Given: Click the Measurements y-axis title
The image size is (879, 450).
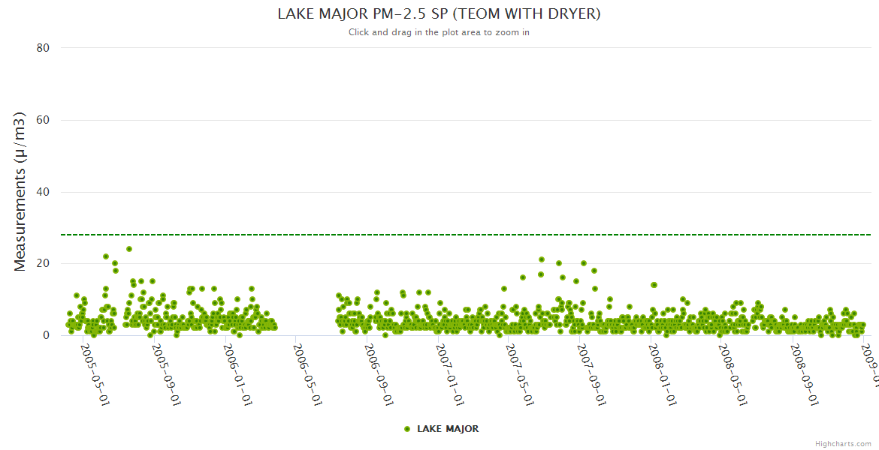Looking at the screenshot, I should point(20,191).
